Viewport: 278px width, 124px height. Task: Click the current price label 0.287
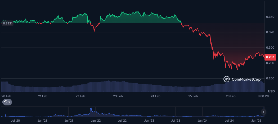pos(270,57)
